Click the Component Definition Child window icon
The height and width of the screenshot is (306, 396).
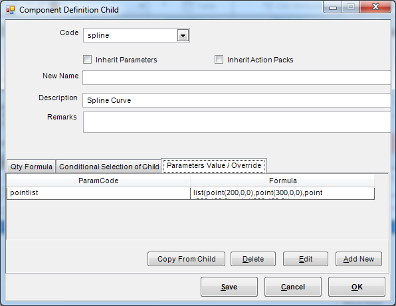(11, 10)
